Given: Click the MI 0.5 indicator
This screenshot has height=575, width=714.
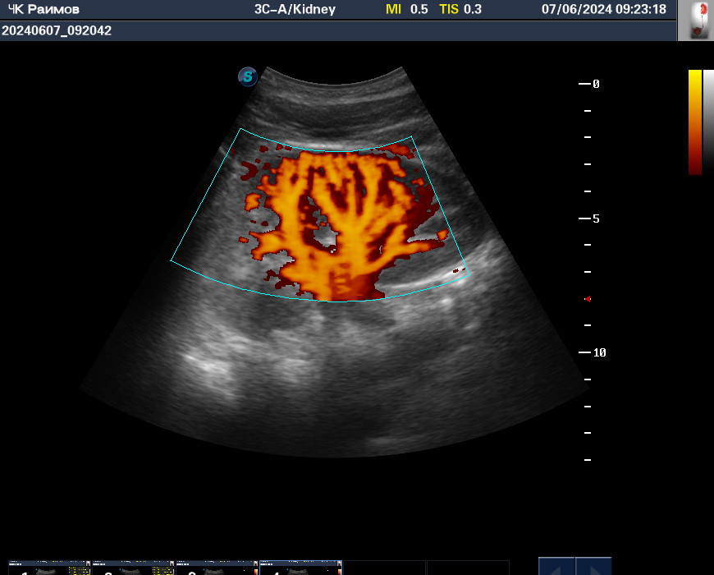Looking at the screenshot, I should (406, 9).
